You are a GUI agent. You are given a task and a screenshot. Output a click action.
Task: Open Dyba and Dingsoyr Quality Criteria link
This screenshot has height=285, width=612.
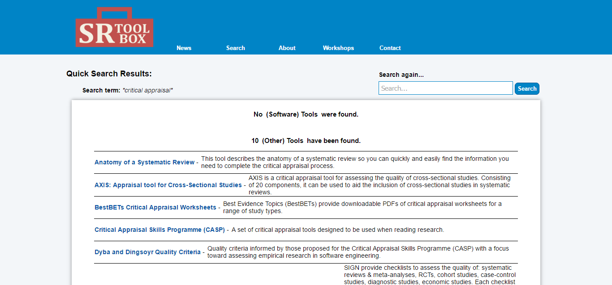point(147,252)
